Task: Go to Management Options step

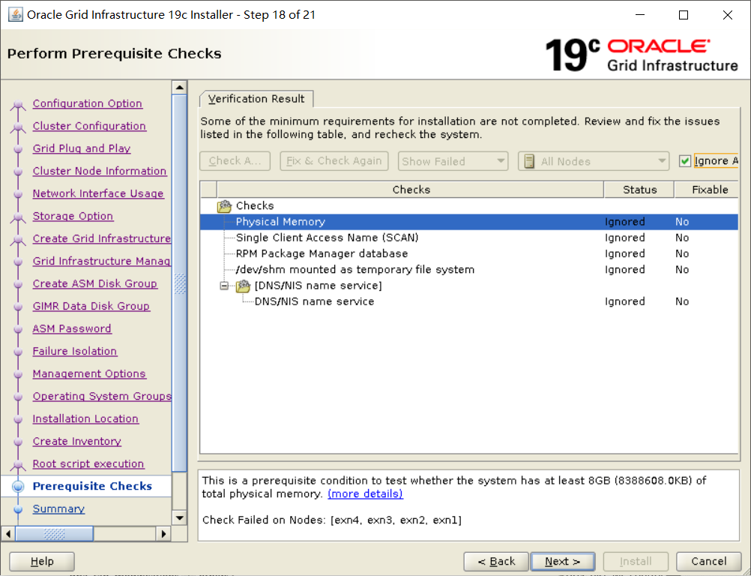Action: click(89, 373)
